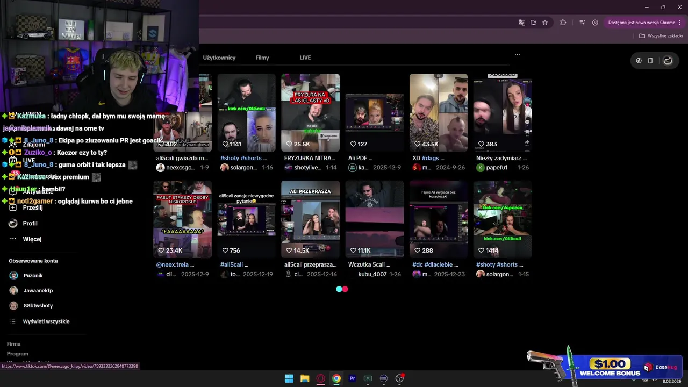Click '#ali5cali ...' hashtag caption
Image resolution: width=688 pixels, height=387 pixels.
(x=235, y=264)
